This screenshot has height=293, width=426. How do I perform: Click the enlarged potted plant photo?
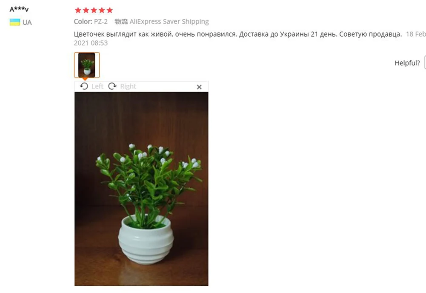[x=141, y=189]
